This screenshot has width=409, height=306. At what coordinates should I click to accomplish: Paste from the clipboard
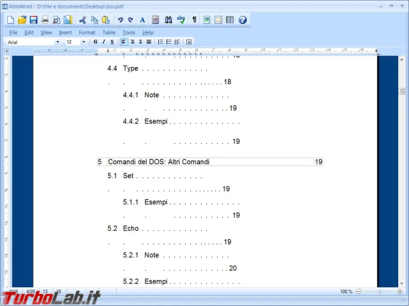(105, 20)
